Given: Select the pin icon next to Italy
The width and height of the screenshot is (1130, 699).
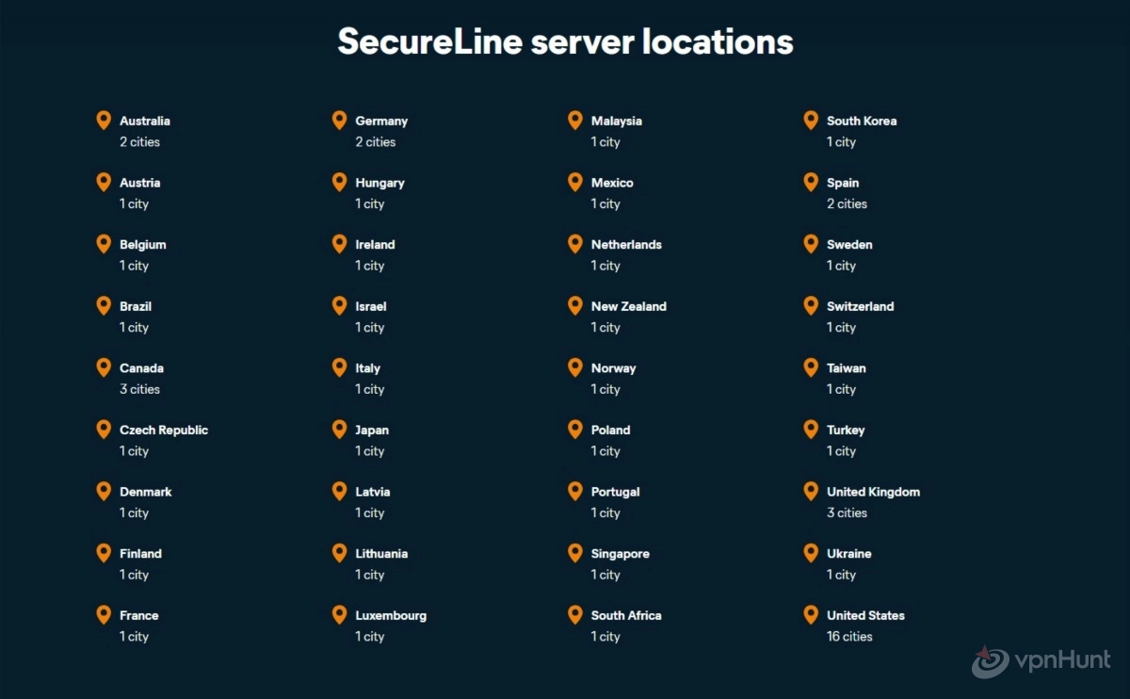Looking at the screenshot, I should (339, 367).
